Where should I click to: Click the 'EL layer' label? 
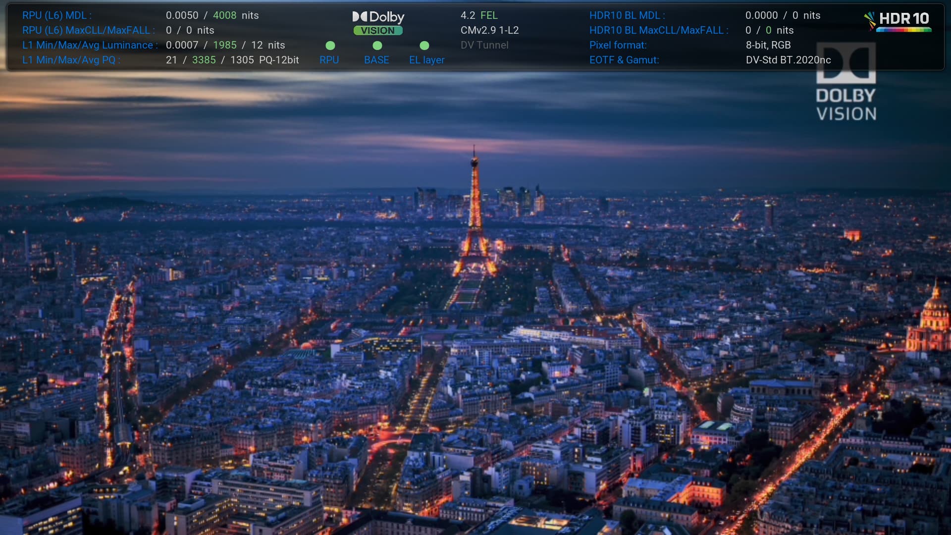[x=427, y=60]
